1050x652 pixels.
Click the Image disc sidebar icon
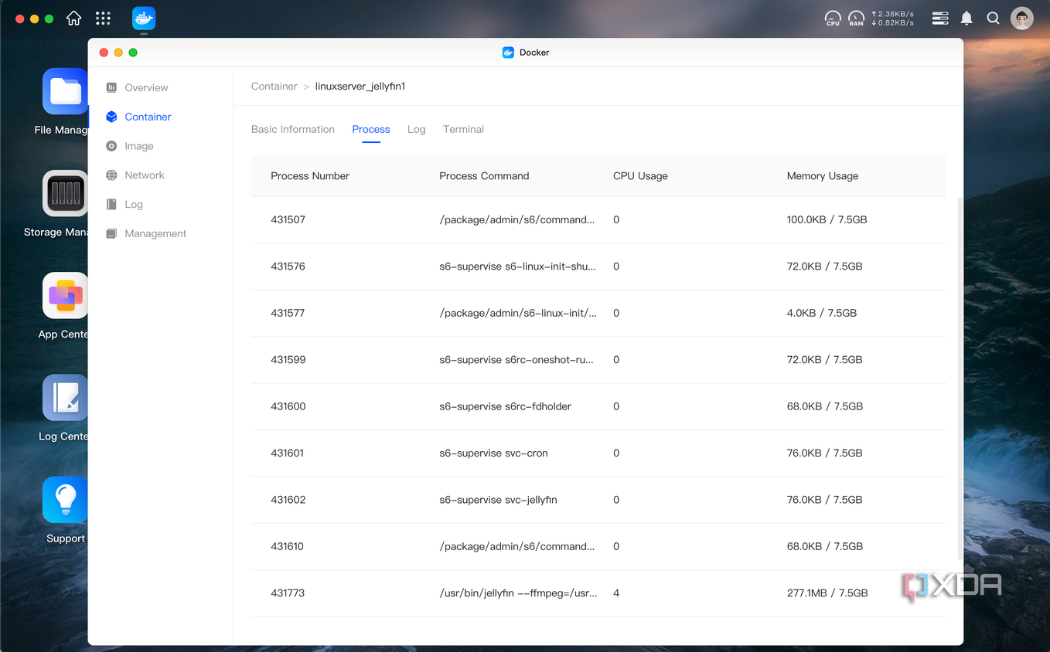pos(111,146)
